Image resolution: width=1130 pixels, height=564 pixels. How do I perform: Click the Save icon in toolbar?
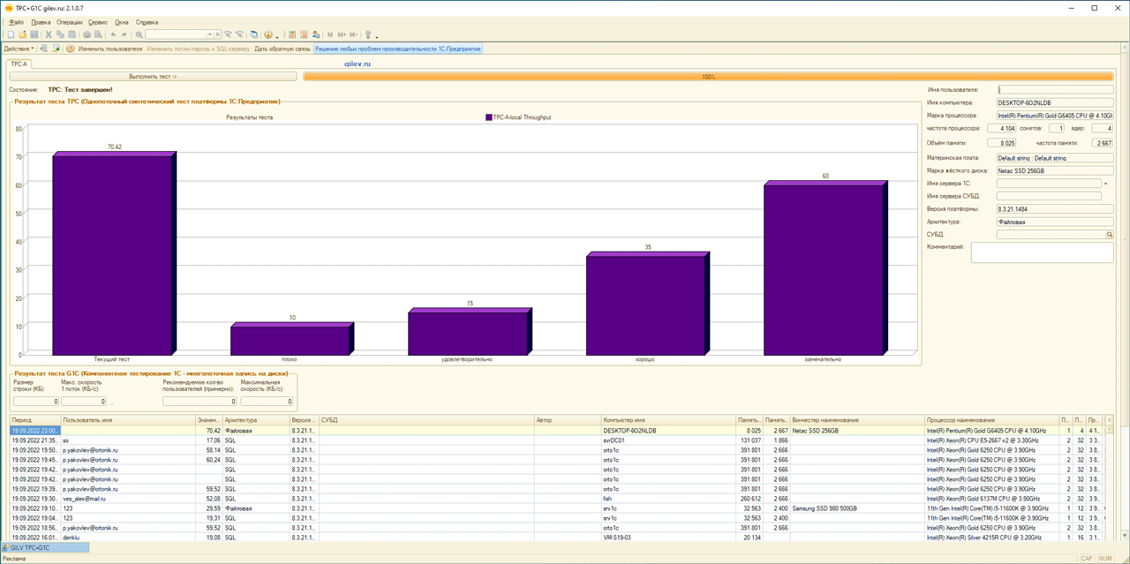pyautogui.click(x=34, y=35)
